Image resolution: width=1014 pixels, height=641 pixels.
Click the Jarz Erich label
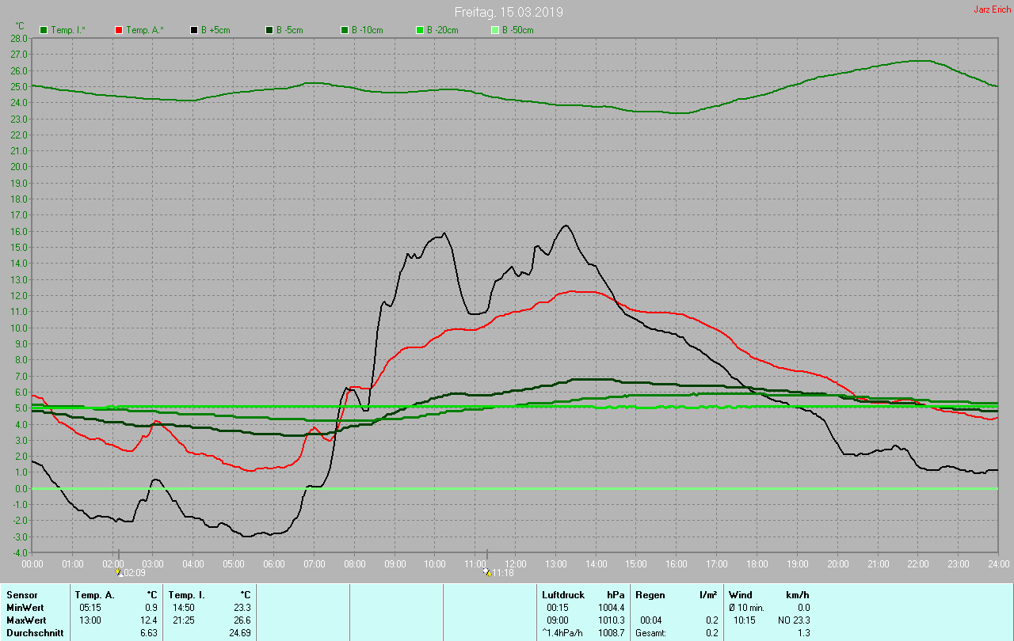pos(992,9)
